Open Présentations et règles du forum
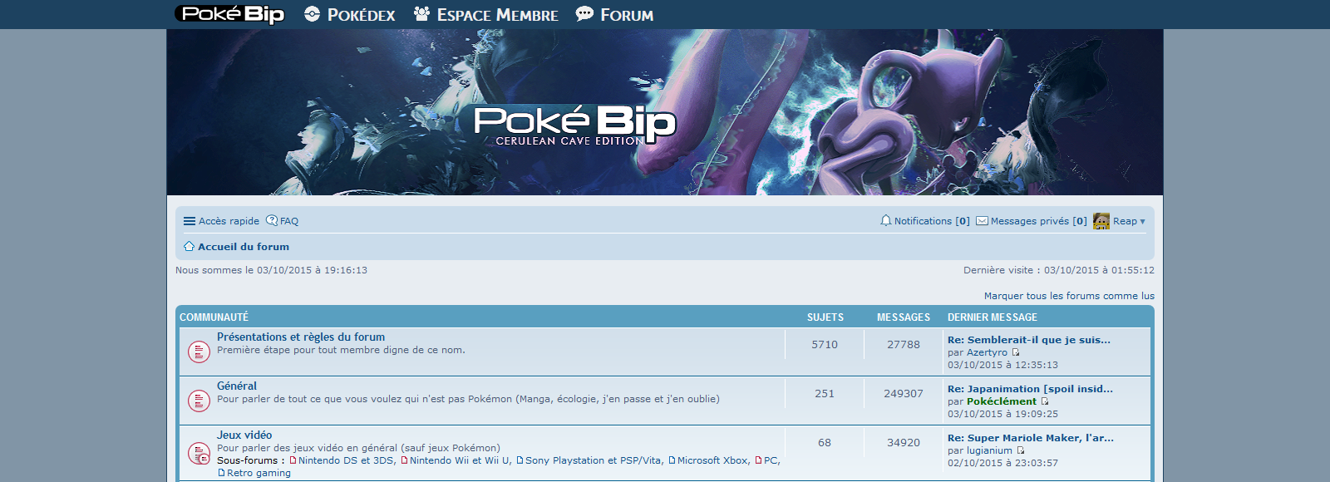The width and height of the screenshot is (1330, 482). (301, 337)
